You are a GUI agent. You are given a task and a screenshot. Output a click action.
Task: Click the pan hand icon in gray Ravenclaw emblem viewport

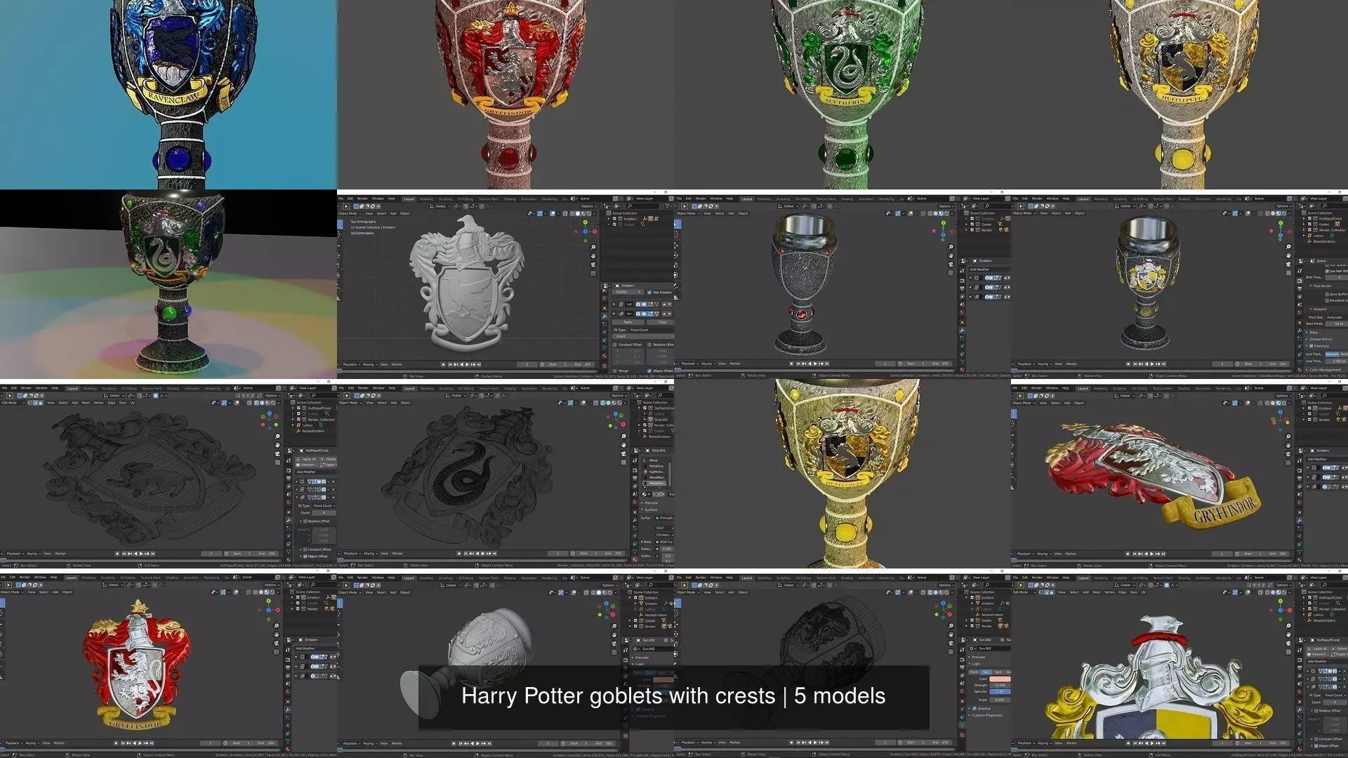click(x=593, y=255)
